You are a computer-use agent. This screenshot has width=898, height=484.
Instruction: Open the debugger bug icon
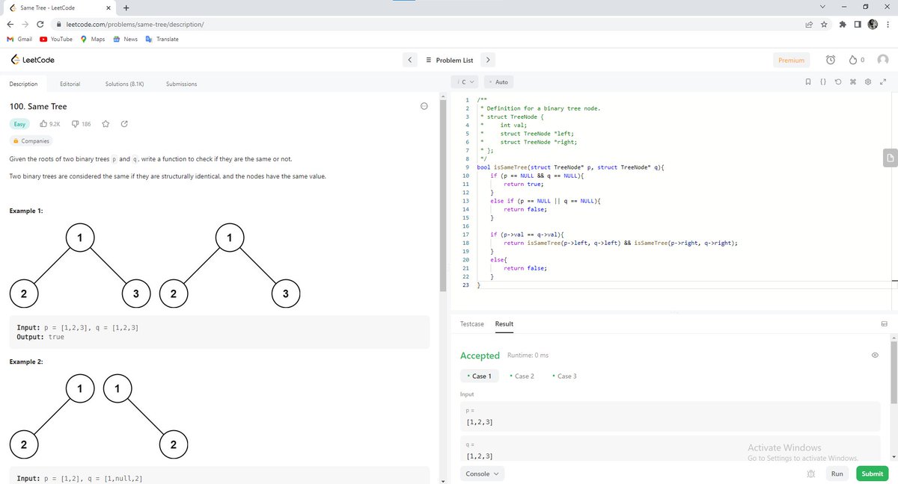(810, 474)
